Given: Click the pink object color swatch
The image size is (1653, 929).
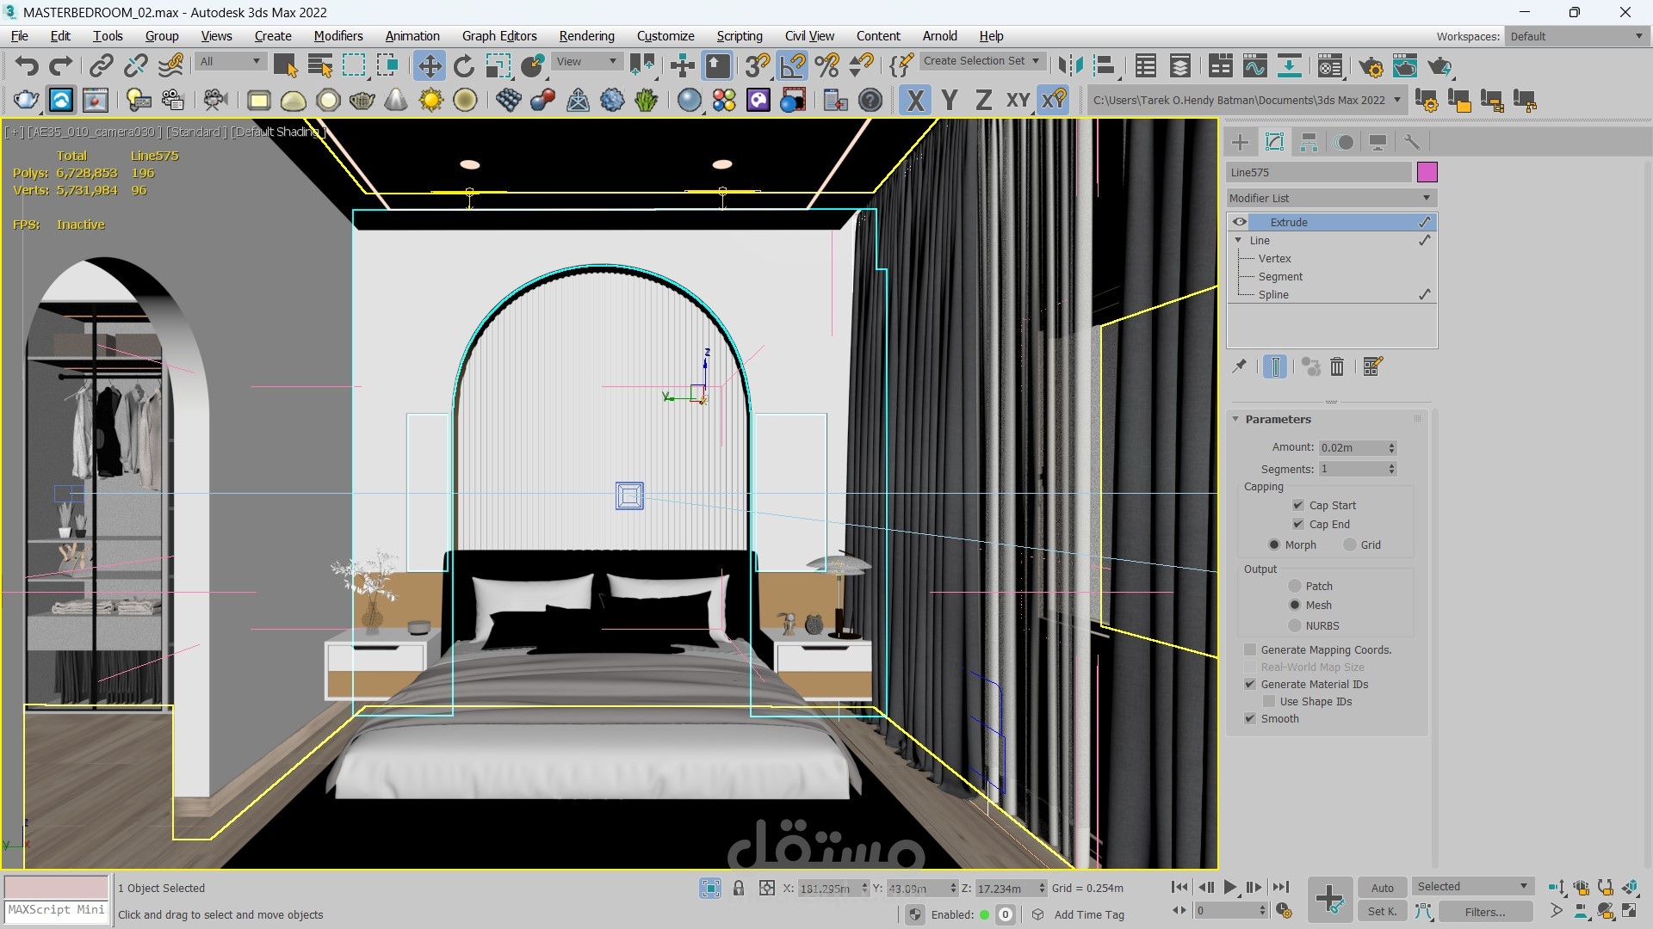Looking at the screenshot, I should click(x=1427, y=172).
